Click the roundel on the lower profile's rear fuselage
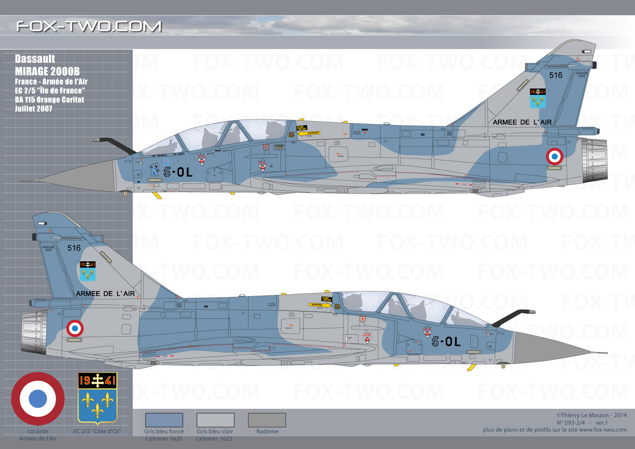This screenshot has height=449, width=635. tap(75, 328)
